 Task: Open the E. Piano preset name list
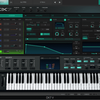(x=42, y=2)
